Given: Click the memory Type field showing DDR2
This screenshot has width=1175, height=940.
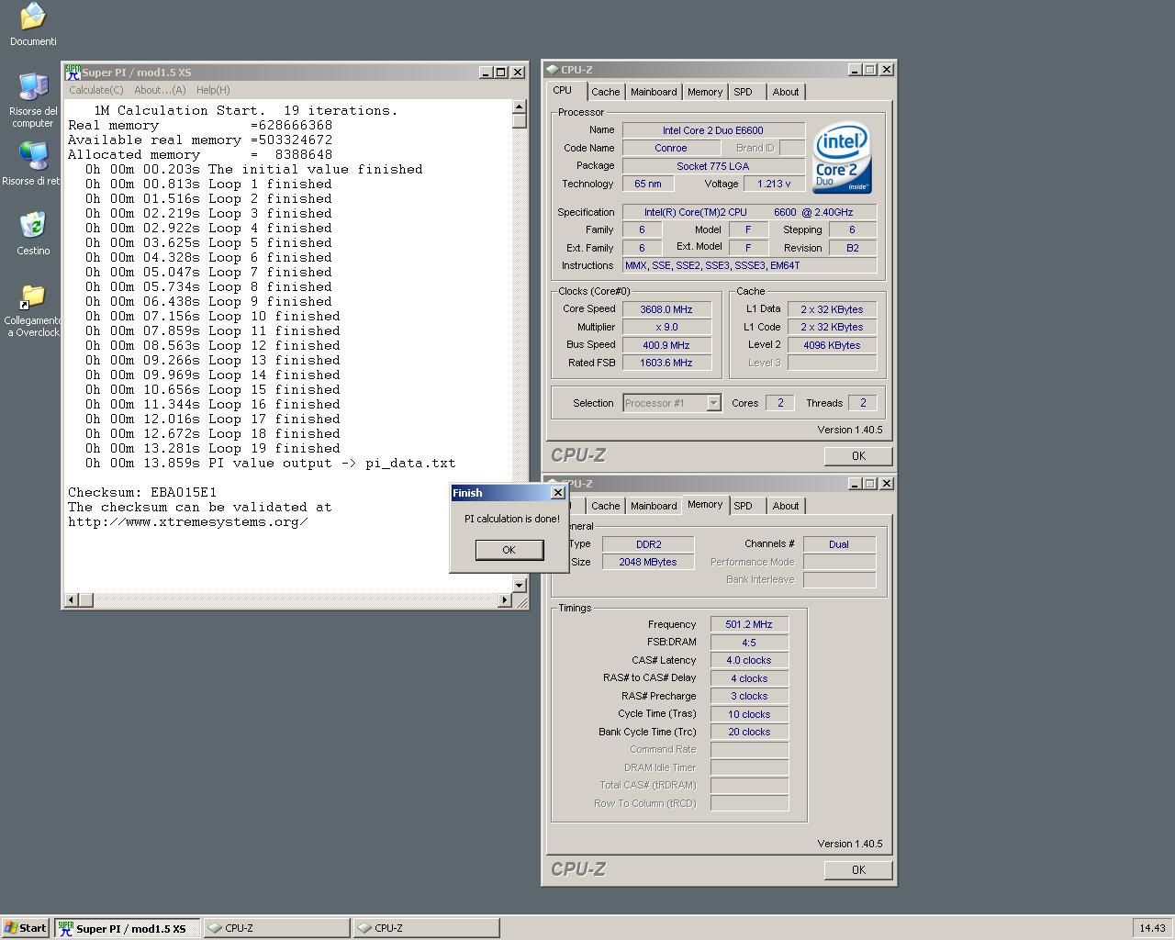Looking at the screenshot, I should [648, 544].
